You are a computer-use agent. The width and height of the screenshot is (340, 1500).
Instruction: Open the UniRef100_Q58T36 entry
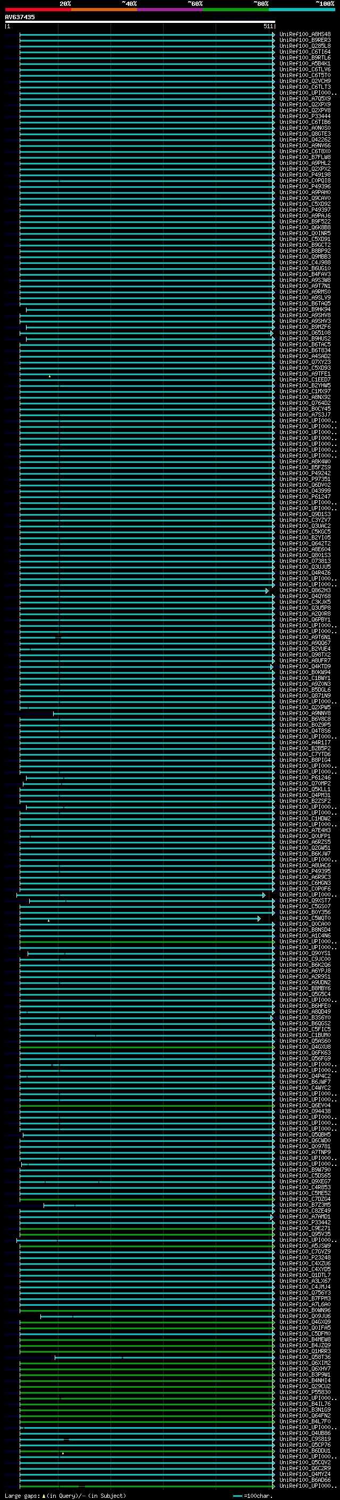pyautogui.click(x=305, y=1357)
